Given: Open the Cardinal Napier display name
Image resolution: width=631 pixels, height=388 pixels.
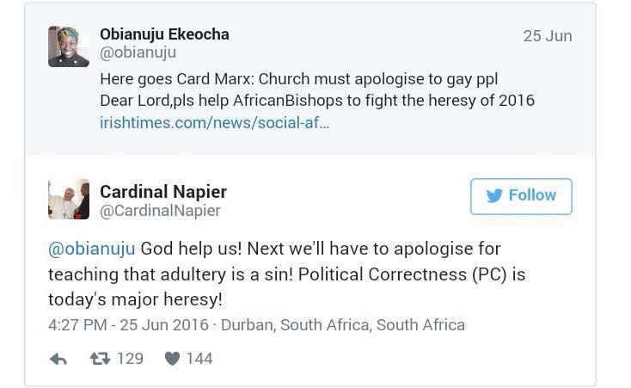Looking at the screenshot, I should [x=163, y=191].
